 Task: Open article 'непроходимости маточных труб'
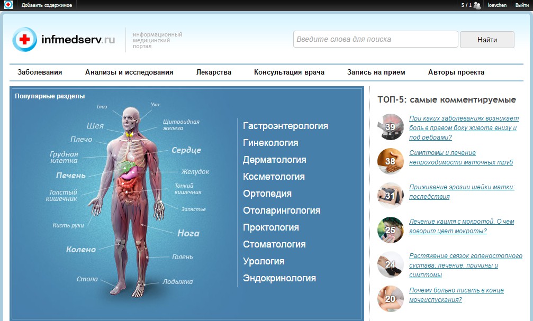pos(461,157)
